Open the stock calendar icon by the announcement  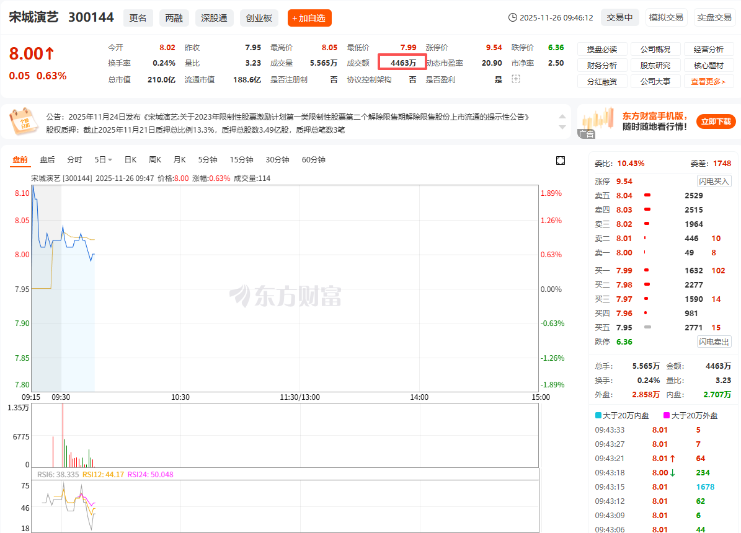[23, 122]
